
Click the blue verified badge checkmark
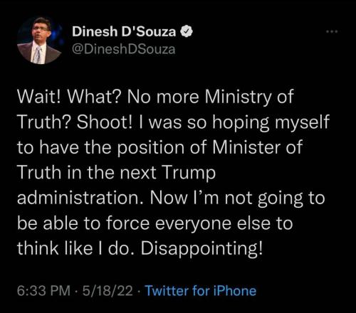tap(187, 32)
